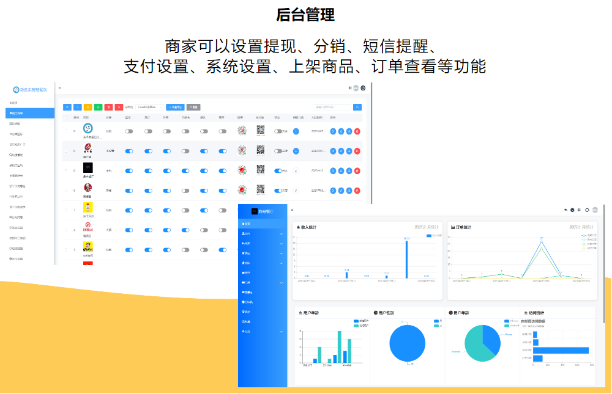Switch 收入统计 card to 周统计

(x=420, y=227)
